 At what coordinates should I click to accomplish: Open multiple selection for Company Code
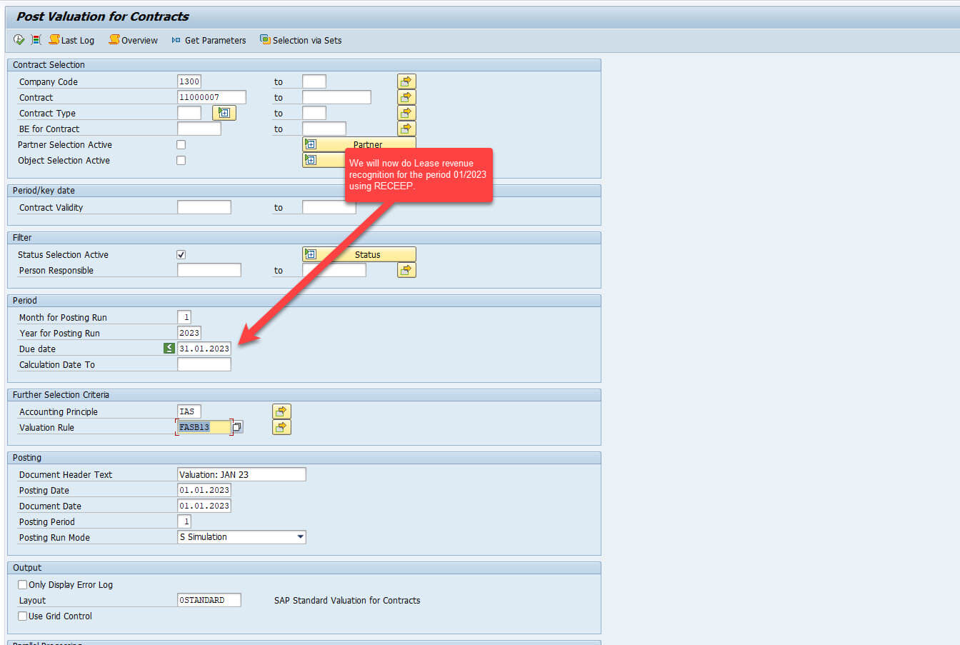tap(406, 81)
